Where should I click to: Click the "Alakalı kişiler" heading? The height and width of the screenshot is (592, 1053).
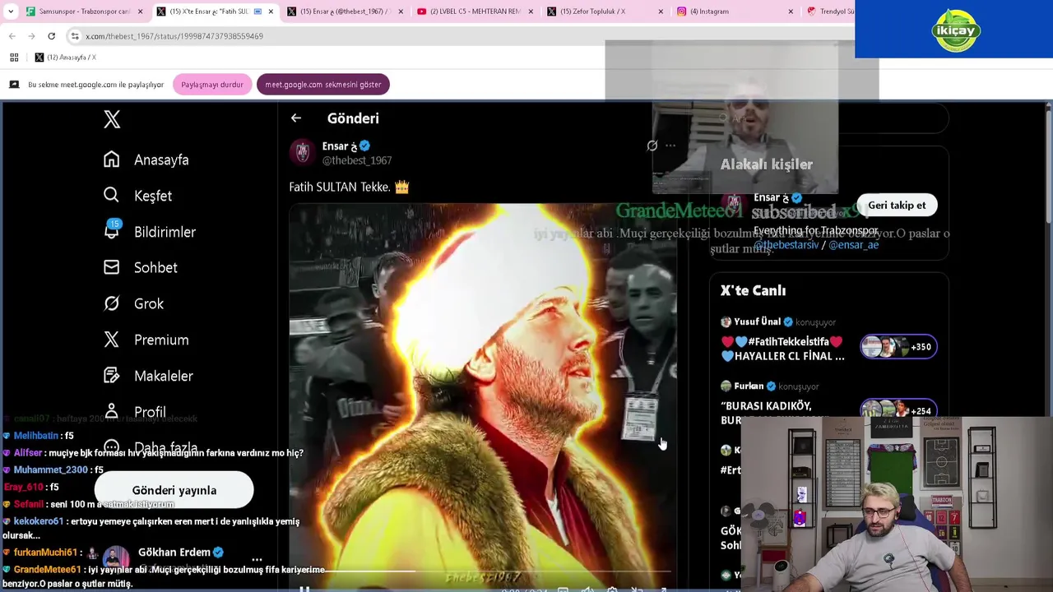pyautogui.click(x=767, y=164)
